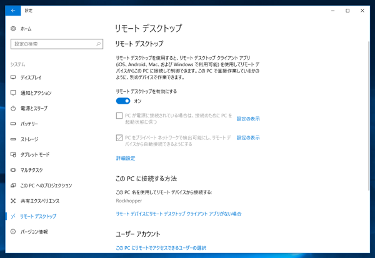Click the Tablet mode icon
The image size is (375, 258).
[x=13, y=154]
